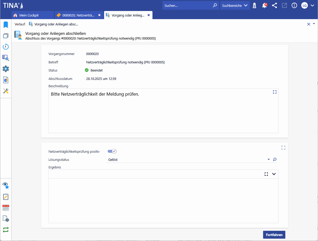The width and height of the screenshot is (318, 241).
Task: Expand the Beschreibung field to fullscreen
Action: click(275, 92)
